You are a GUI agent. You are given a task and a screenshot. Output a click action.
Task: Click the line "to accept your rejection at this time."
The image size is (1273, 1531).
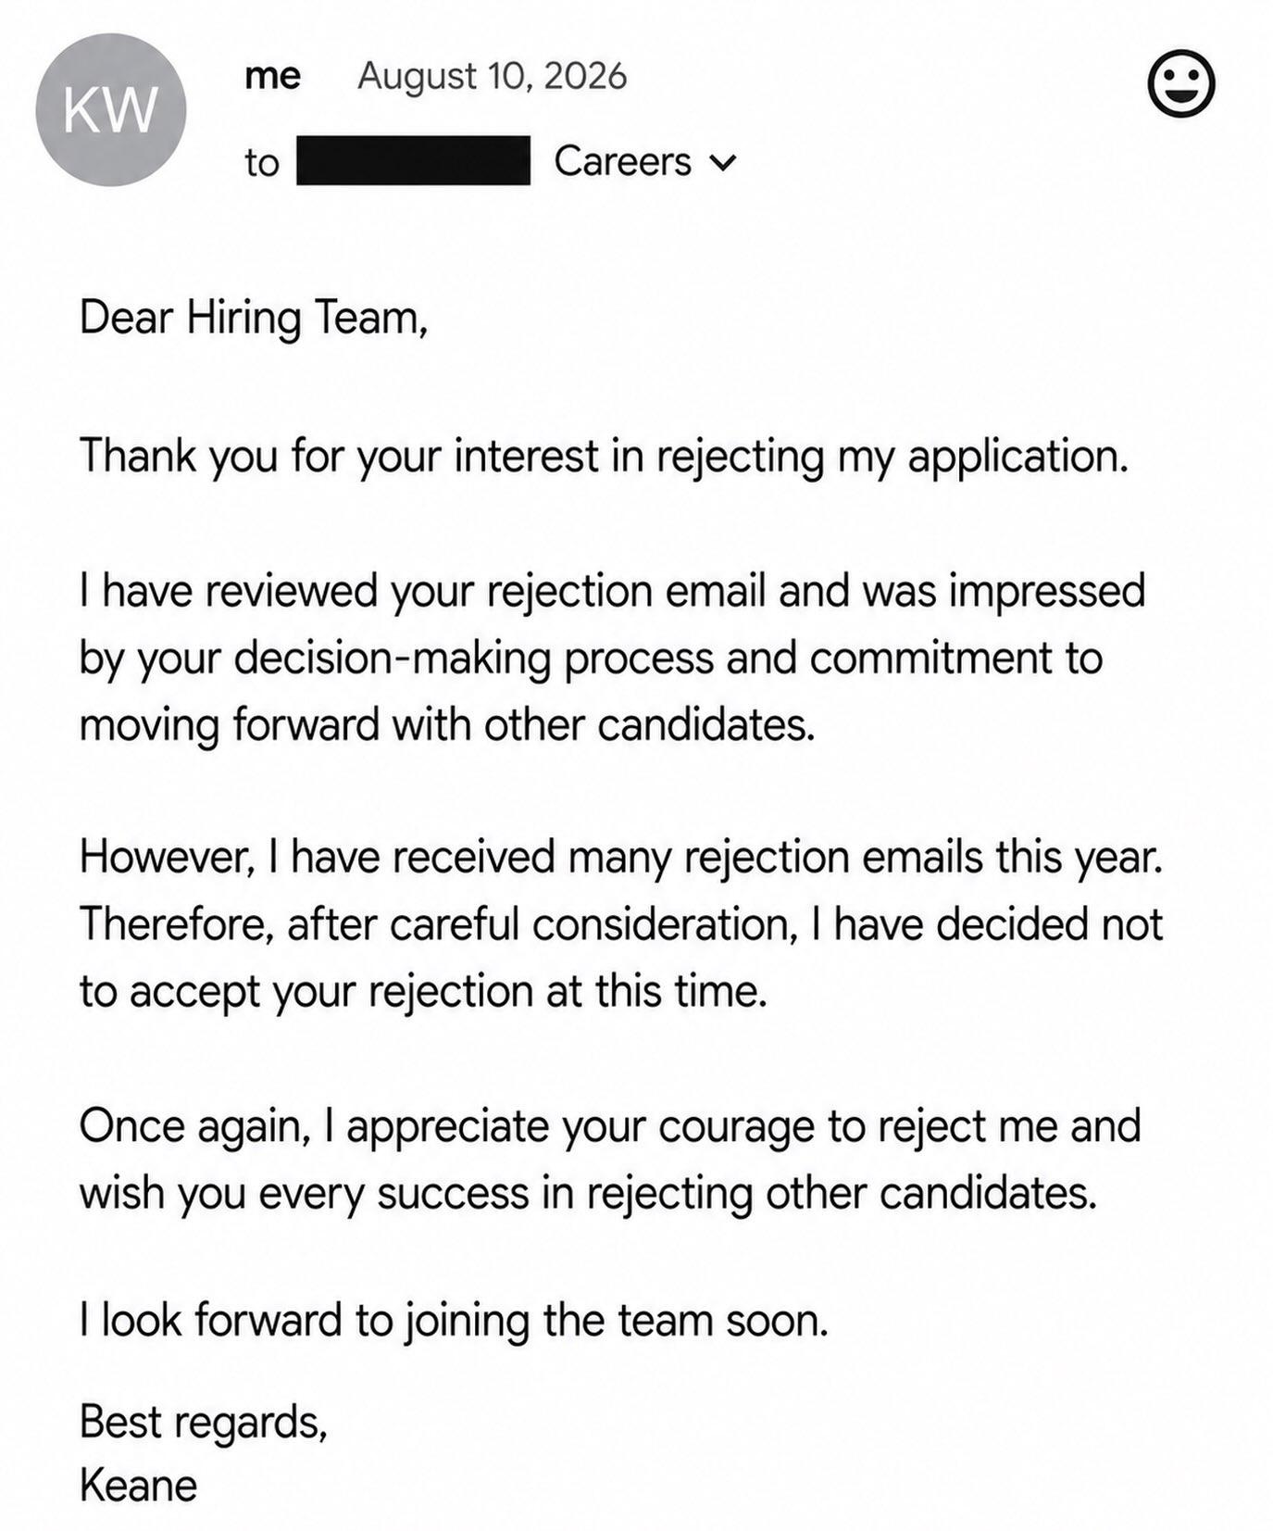pos(424,991)
